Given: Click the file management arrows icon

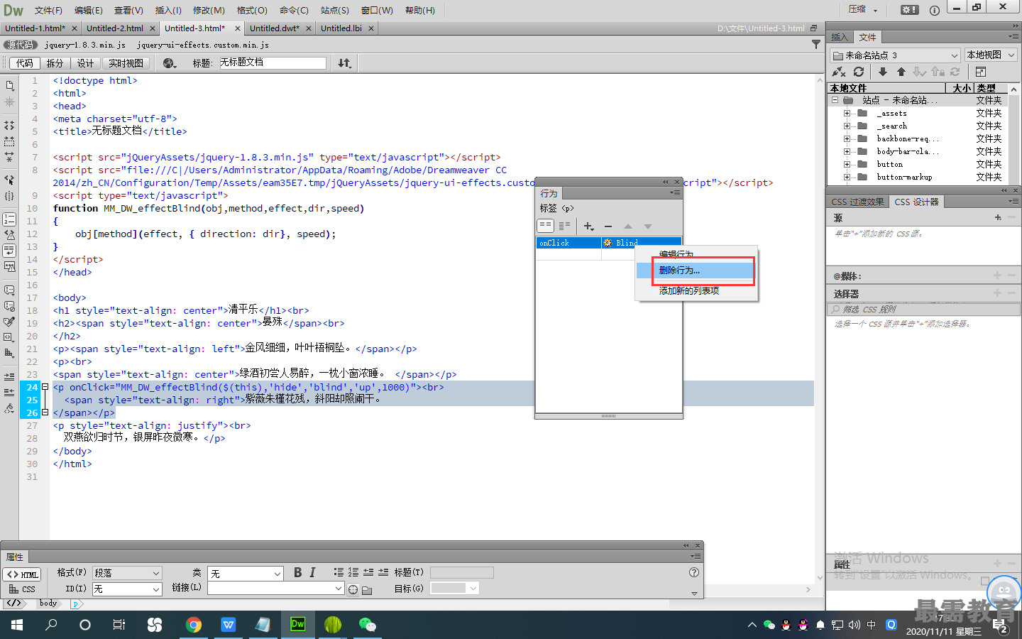Looking at the screenshot, I should (344, 63).
